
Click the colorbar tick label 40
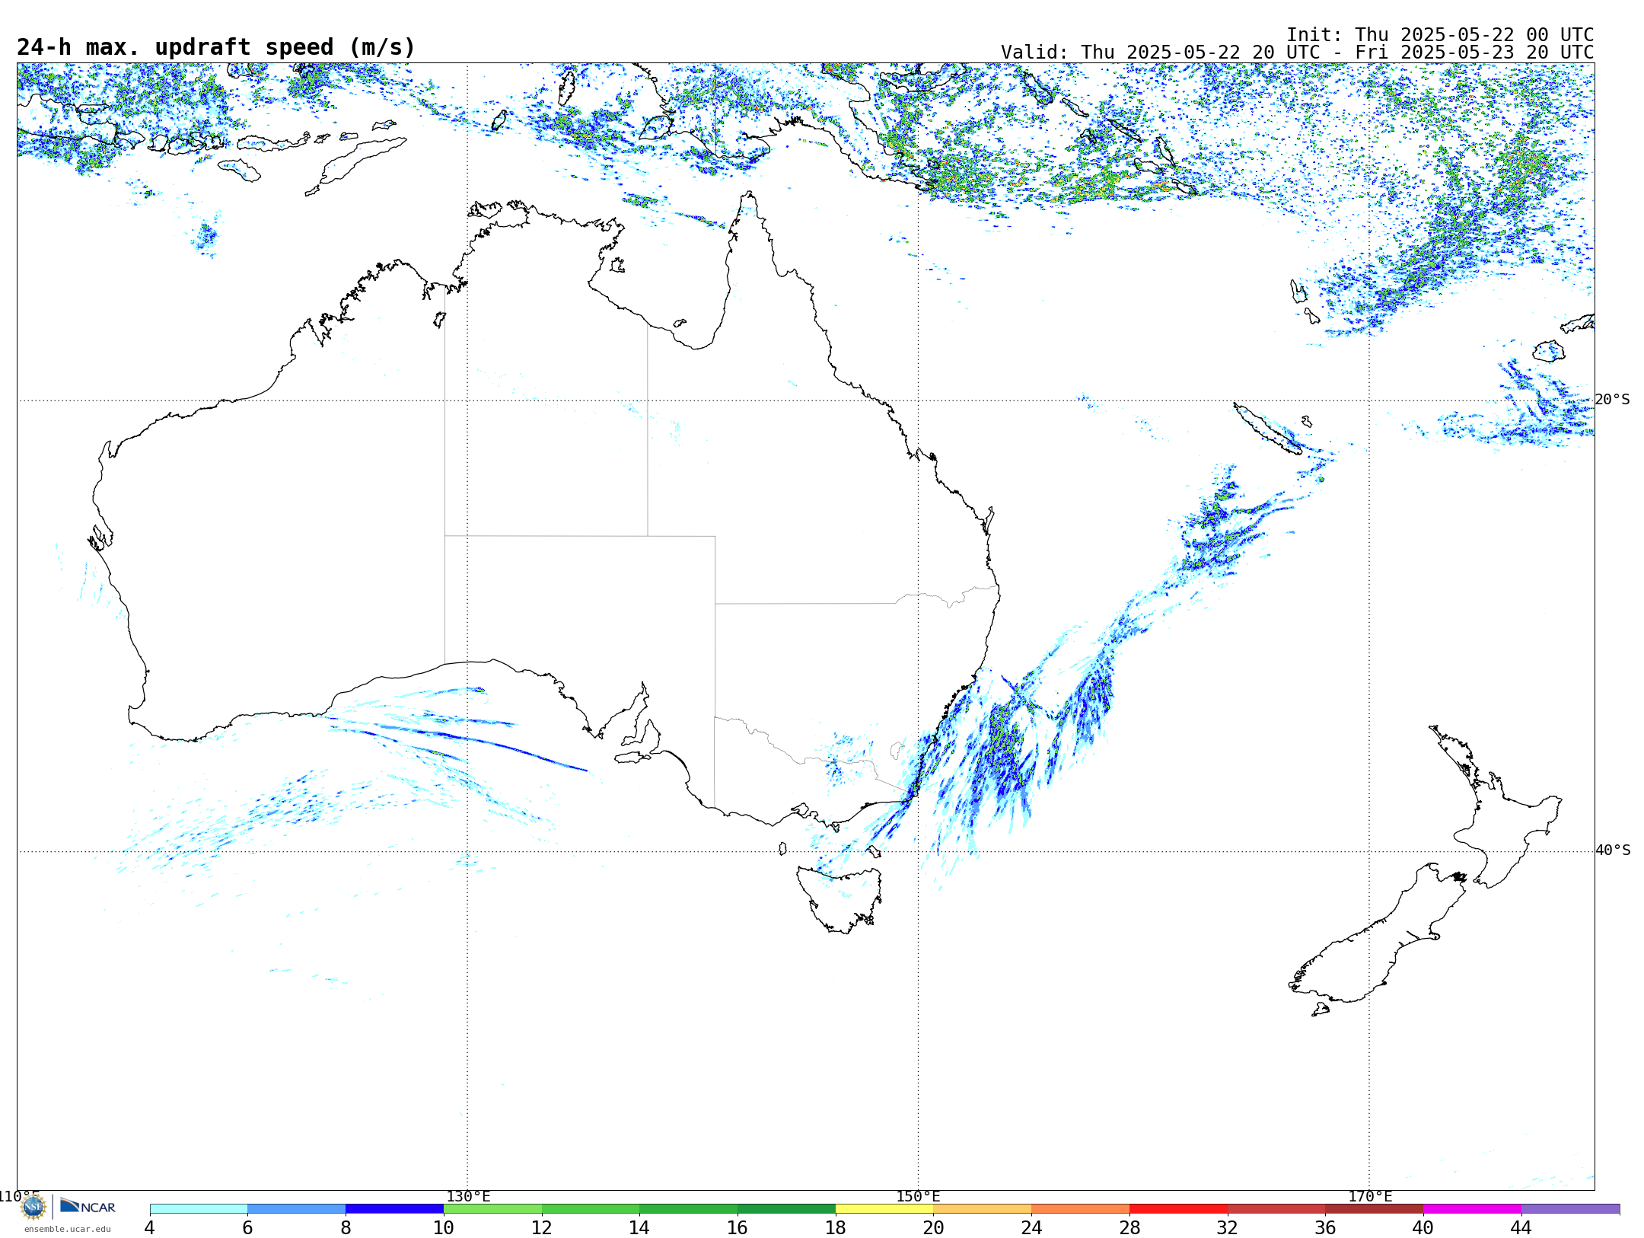pos(1423,1227)
